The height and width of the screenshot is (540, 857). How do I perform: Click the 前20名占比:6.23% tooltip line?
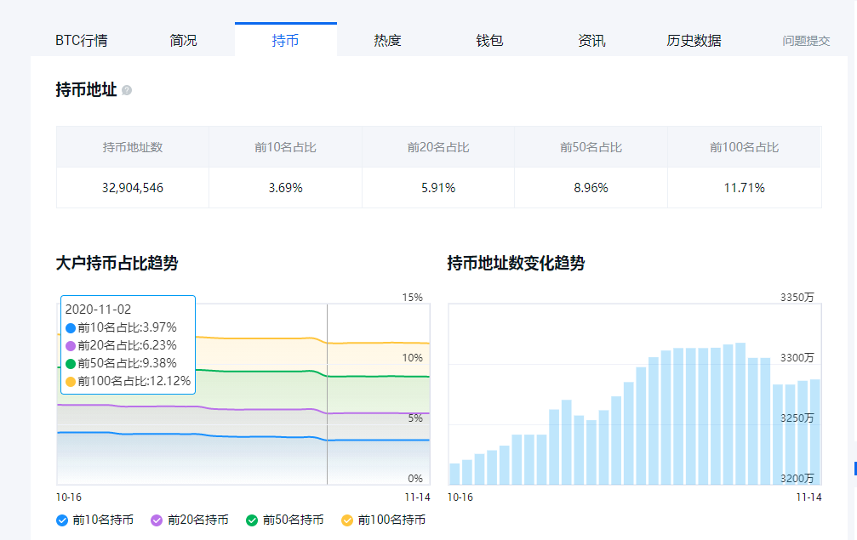tap(121, 345)
